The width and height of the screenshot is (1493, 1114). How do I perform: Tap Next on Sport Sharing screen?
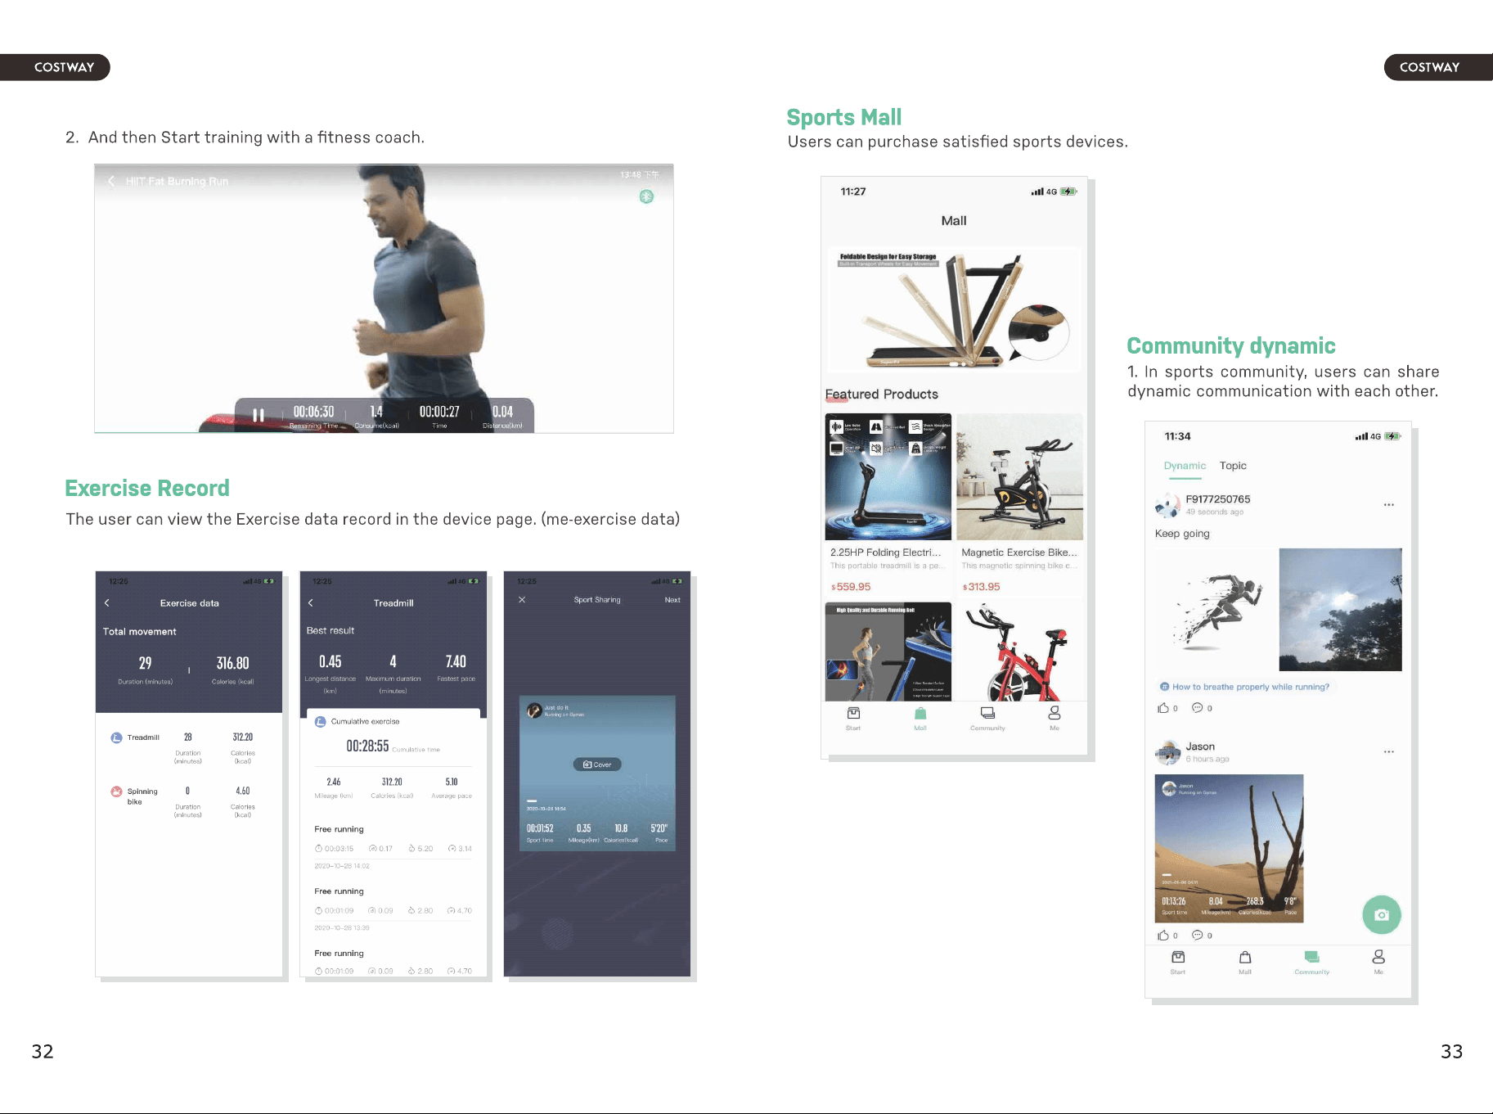(x=672, y=599)
